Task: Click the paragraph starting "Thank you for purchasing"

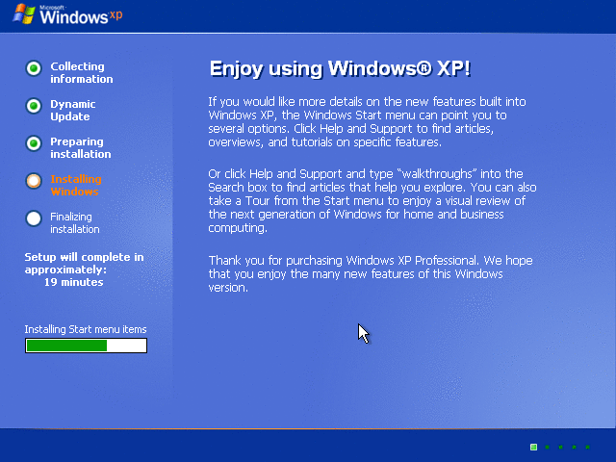Action: (371, 273)
